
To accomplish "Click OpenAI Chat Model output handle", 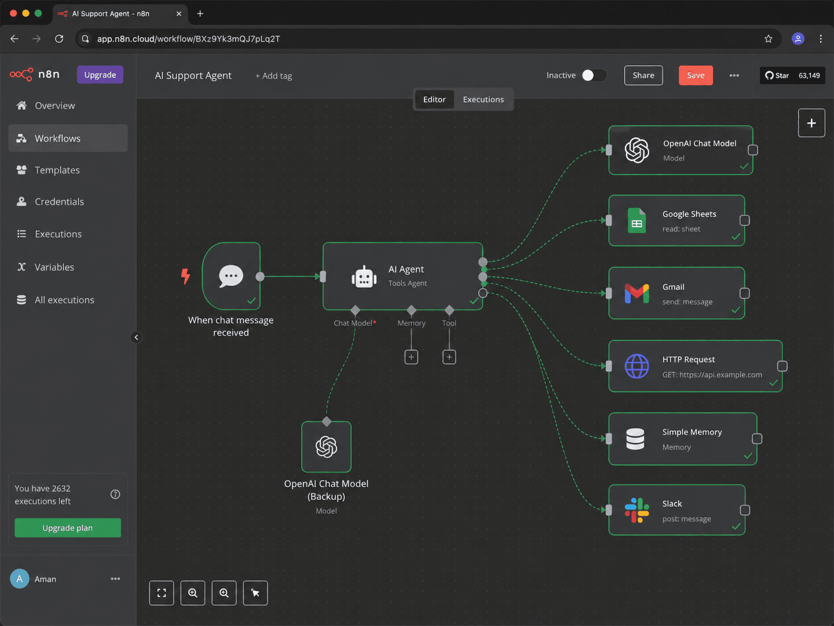I will click(753, 150).
